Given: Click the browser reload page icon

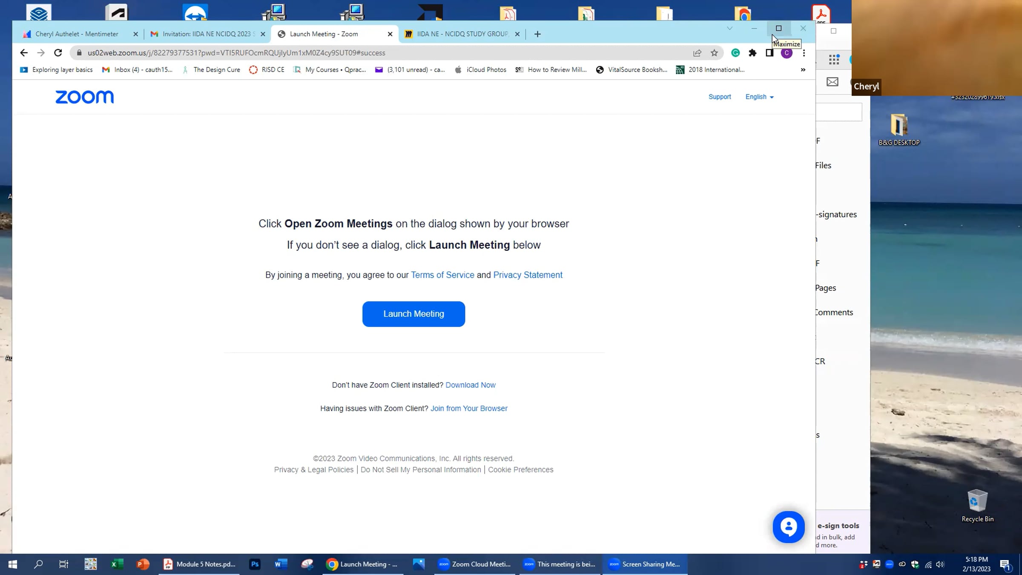Looking at the screenshot, I should point(58,53).
